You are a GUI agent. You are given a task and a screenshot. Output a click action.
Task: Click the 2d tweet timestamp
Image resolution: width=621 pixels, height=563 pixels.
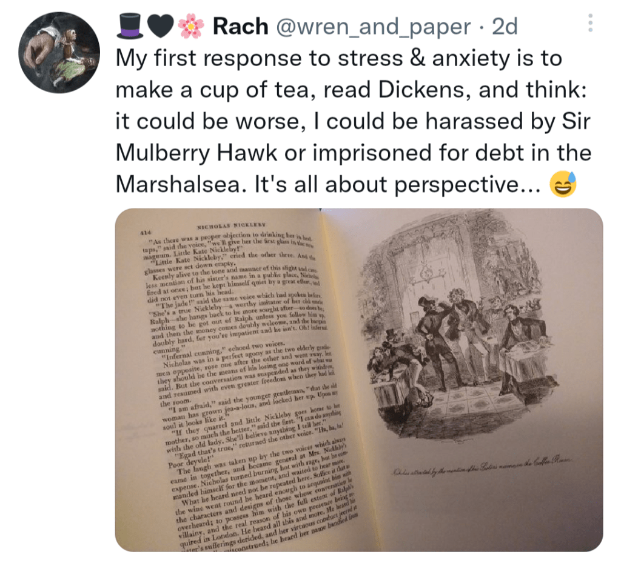[x=505, y=27]
